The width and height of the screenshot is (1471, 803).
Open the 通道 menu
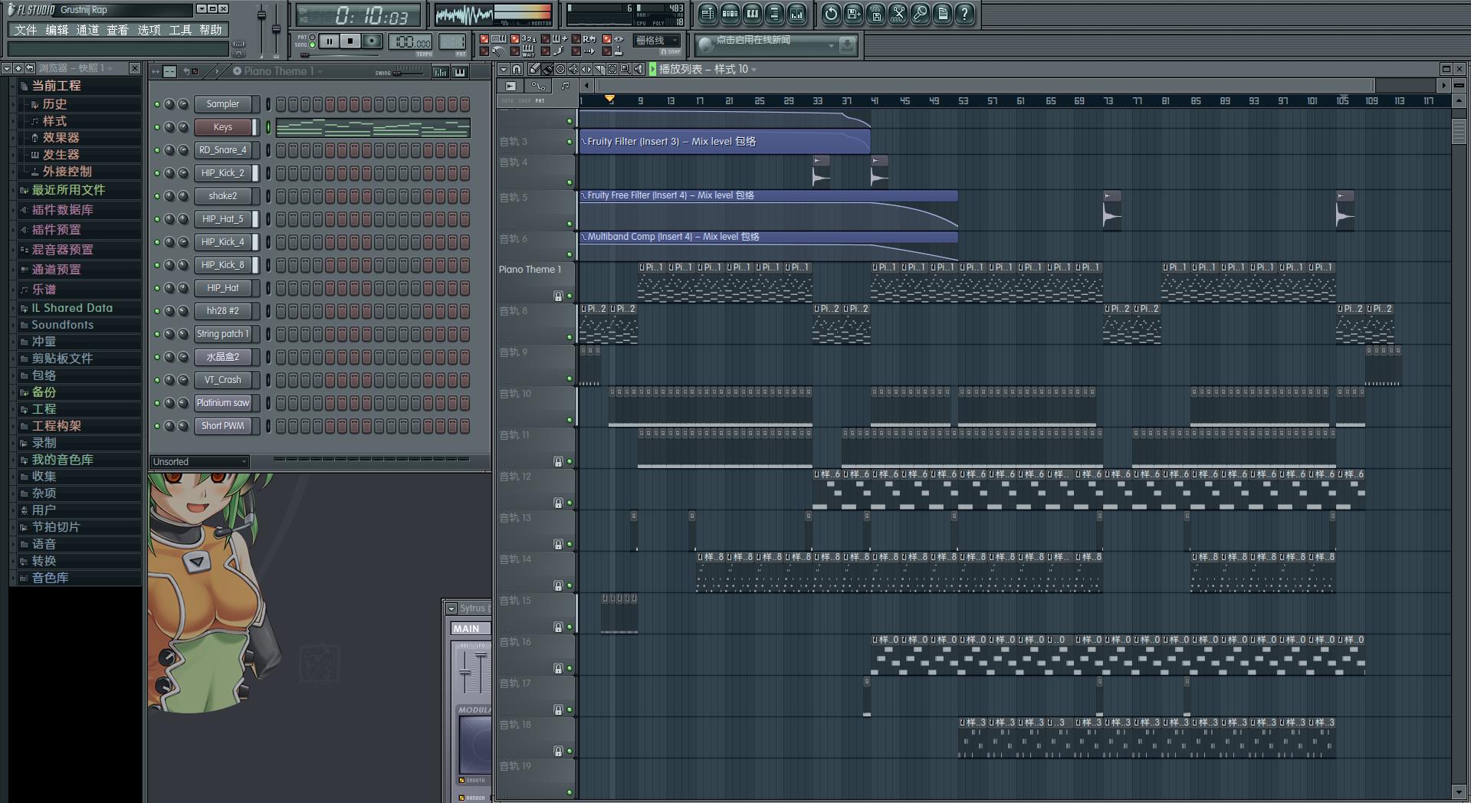[x=87, y=30]
